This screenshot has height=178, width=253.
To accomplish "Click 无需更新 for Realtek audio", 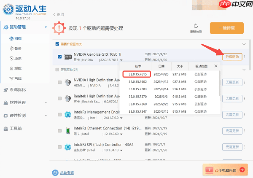I will point(232,98).
